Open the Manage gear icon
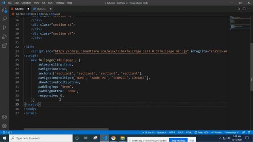The width and height of the screenshot is (253, 142). (4, 126)
